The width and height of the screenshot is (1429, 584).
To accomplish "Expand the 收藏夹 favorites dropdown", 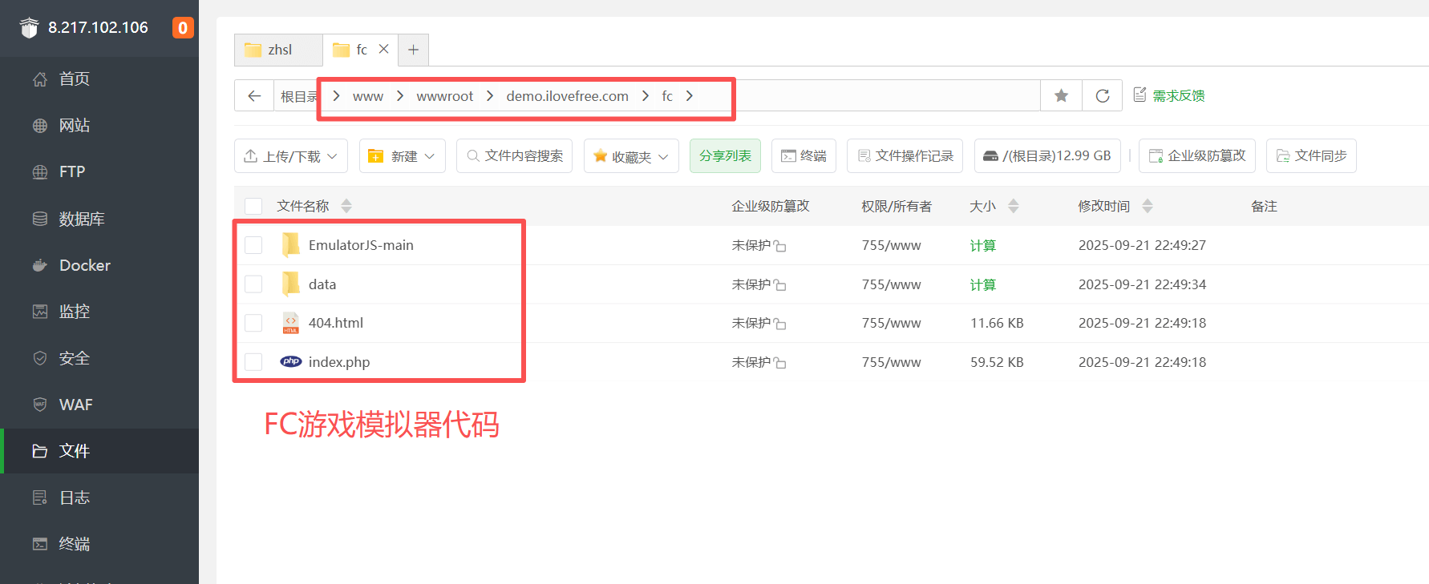I will 631,156.
